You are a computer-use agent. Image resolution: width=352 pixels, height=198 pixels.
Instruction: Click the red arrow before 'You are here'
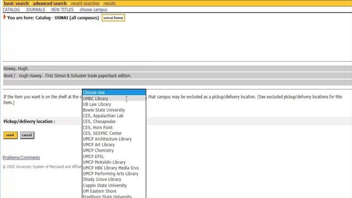click(4, 17)
